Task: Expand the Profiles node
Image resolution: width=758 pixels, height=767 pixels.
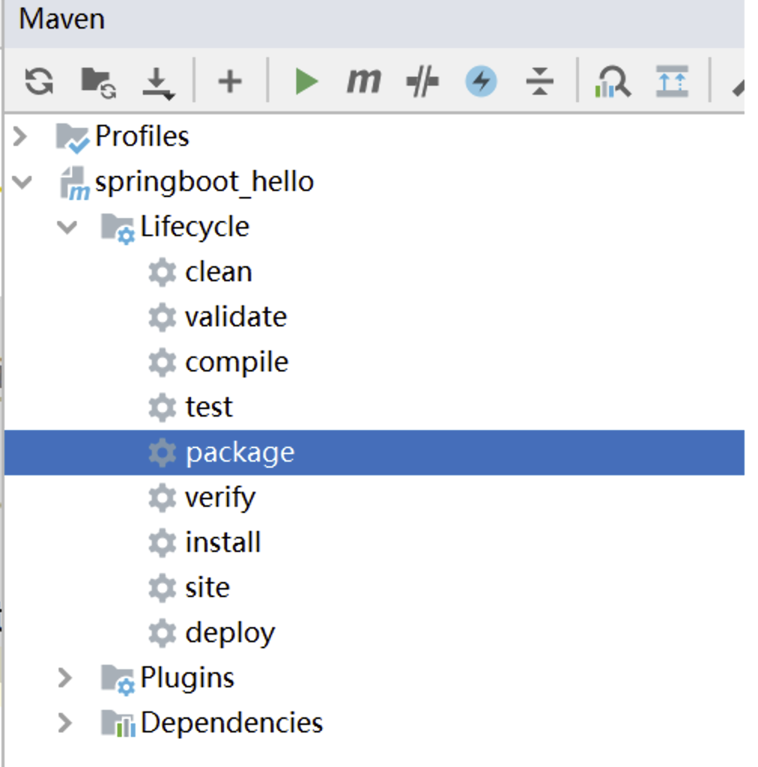Action: coord(20,137)
